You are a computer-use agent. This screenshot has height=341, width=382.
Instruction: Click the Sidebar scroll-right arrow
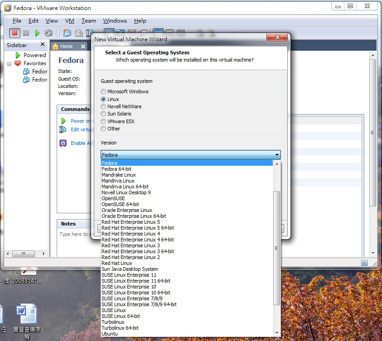[x=44, y=254]
